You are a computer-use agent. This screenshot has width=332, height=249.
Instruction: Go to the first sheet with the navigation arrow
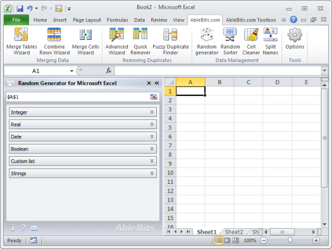tap(168, 232)
